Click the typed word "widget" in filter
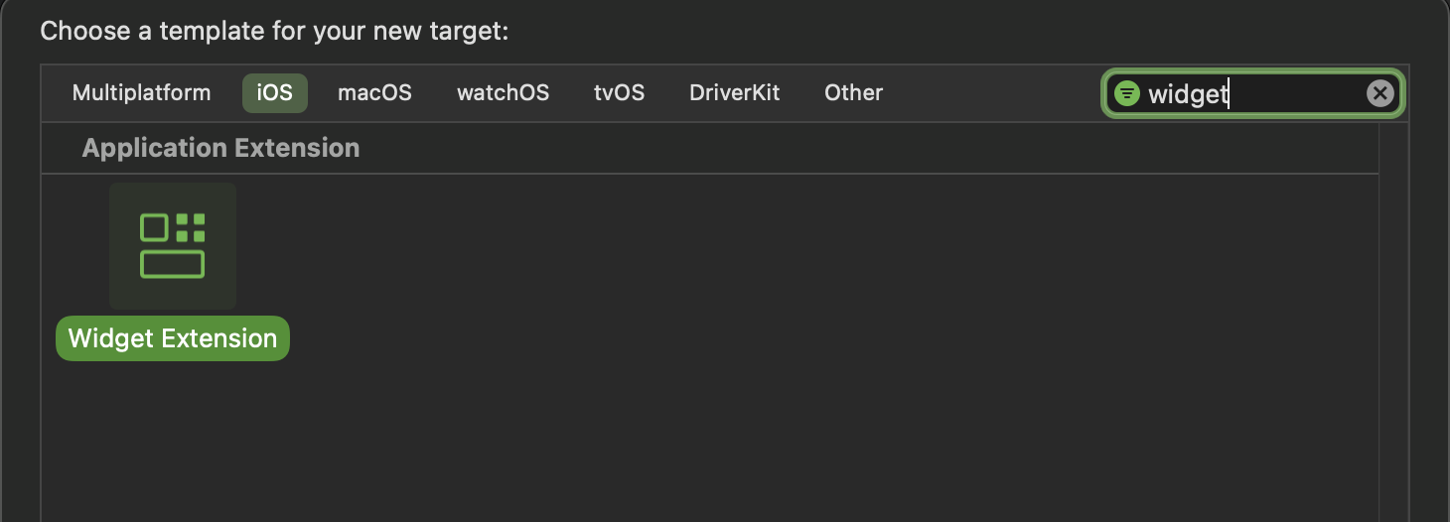Image resolution: width=1450 pixels, height=522 pixels. point(1187,94)
